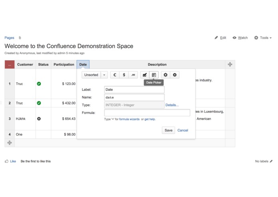
Task: Select the Date column header
Action: [83, 65]
